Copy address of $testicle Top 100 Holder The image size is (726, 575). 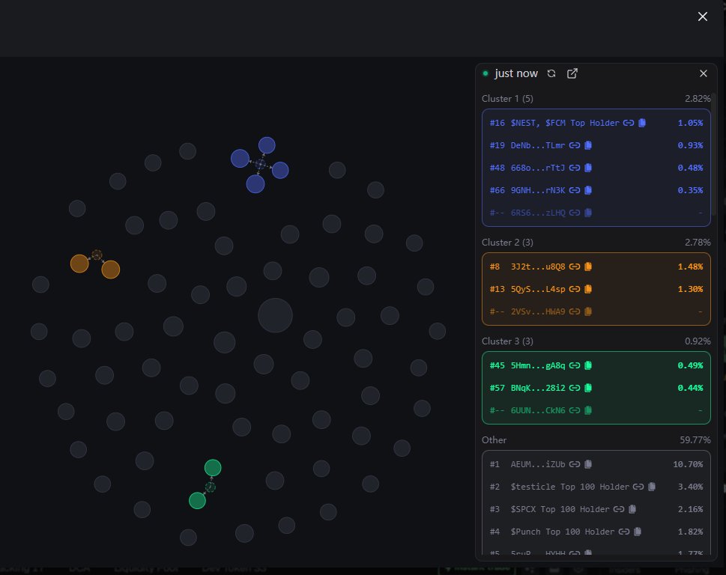tap(652, 487)
